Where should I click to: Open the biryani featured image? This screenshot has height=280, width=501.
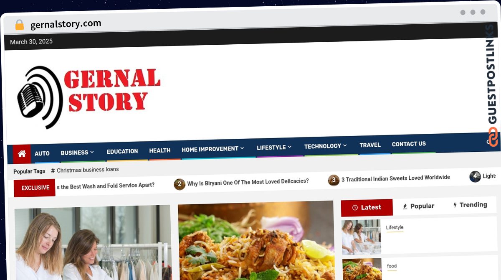pyautogui.click(x=256, y=240)
